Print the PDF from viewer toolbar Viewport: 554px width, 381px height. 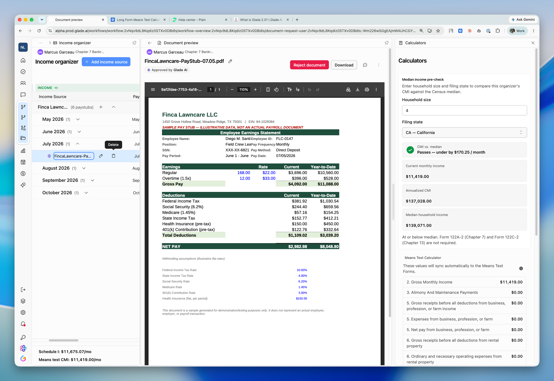pos(367,89)
